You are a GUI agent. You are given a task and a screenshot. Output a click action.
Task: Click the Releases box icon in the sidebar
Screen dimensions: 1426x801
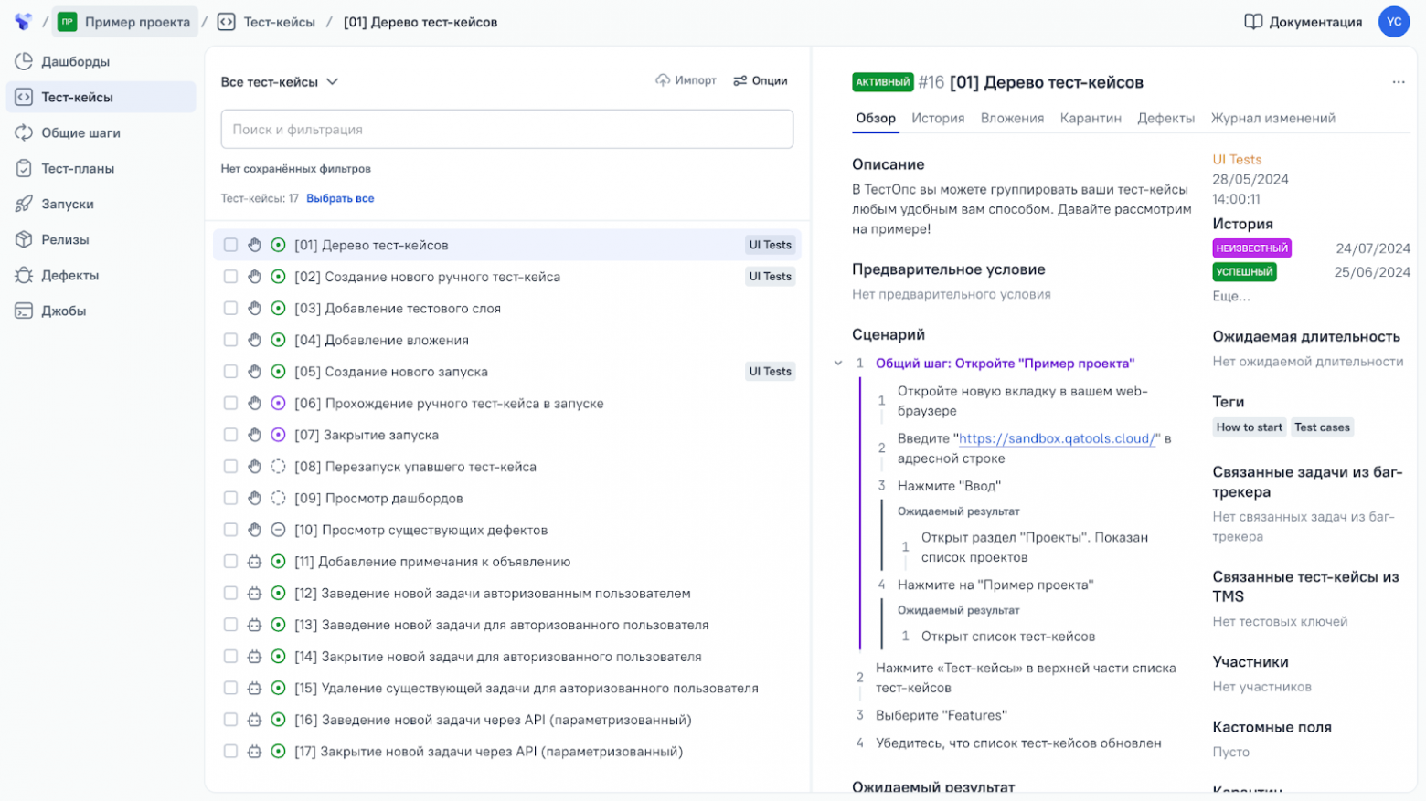pos(24,239)
